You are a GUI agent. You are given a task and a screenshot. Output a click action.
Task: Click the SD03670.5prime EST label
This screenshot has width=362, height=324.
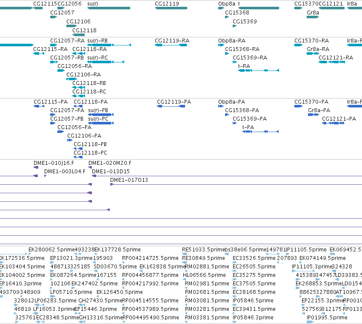coord(115,267)
